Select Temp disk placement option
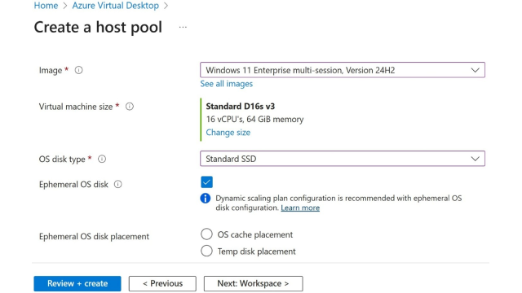522x293 pixels. click(x=206, y=251)
